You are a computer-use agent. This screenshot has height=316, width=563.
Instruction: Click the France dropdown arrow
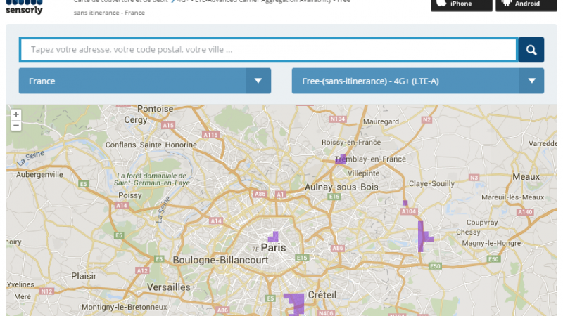[x=258, y=81]
